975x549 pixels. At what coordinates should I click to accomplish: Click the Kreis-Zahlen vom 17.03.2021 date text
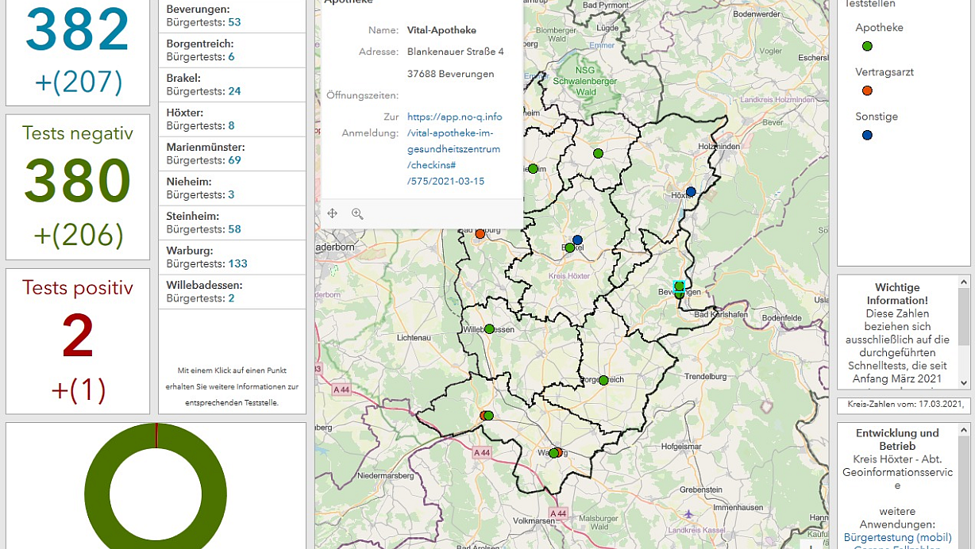coord(905,405)
